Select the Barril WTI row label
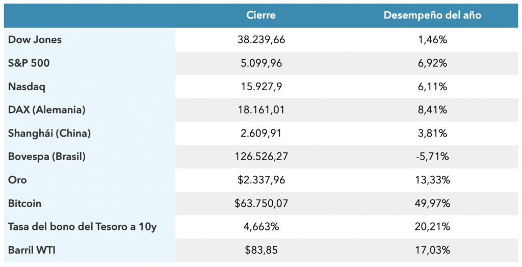This screenshot has width=522, height=267. [31, 251]
